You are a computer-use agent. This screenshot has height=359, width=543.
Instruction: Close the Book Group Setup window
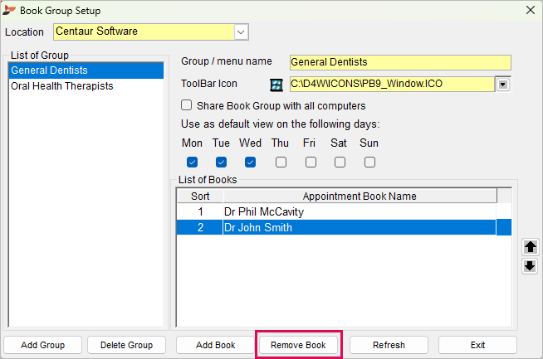531,11
